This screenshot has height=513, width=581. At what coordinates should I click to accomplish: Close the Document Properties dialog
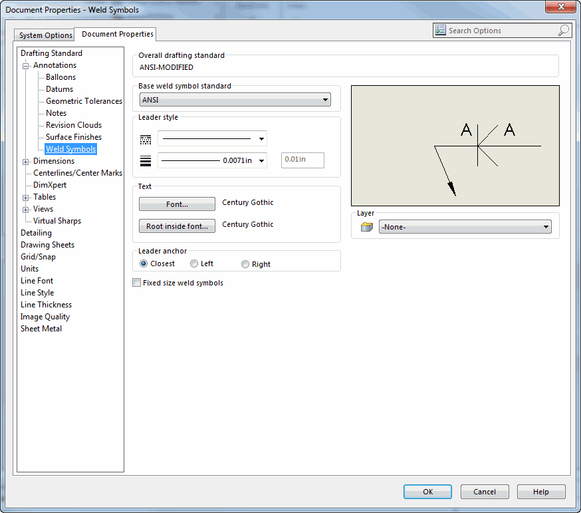coord(560,7)
